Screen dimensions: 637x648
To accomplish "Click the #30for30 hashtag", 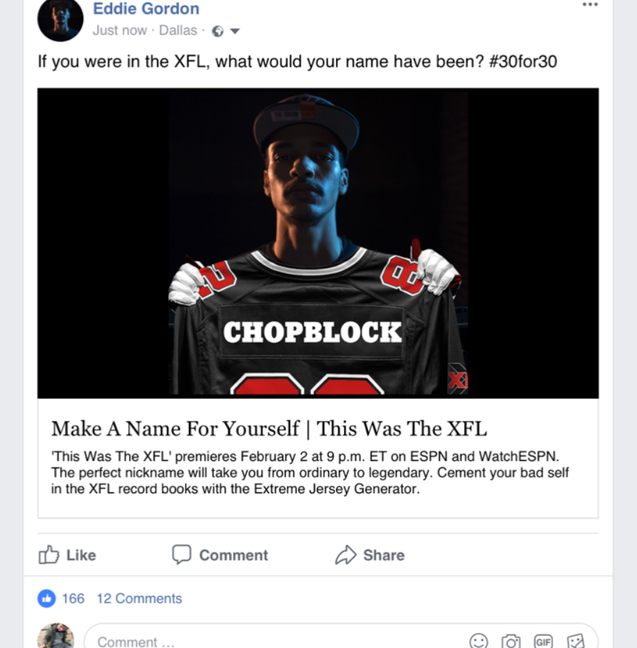I will point(523,61).
